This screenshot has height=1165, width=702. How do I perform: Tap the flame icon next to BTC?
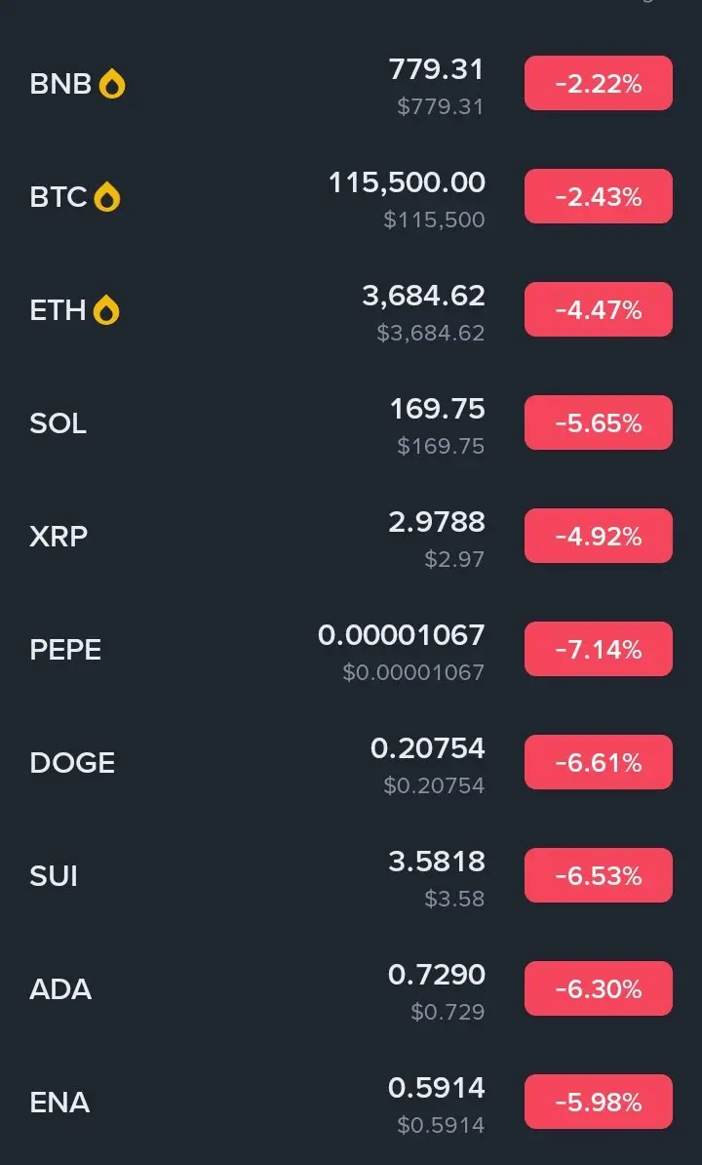point(107,198)
